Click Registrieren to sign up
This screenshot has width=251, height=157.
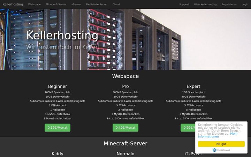pyautogui.click(x=229, y=4)
